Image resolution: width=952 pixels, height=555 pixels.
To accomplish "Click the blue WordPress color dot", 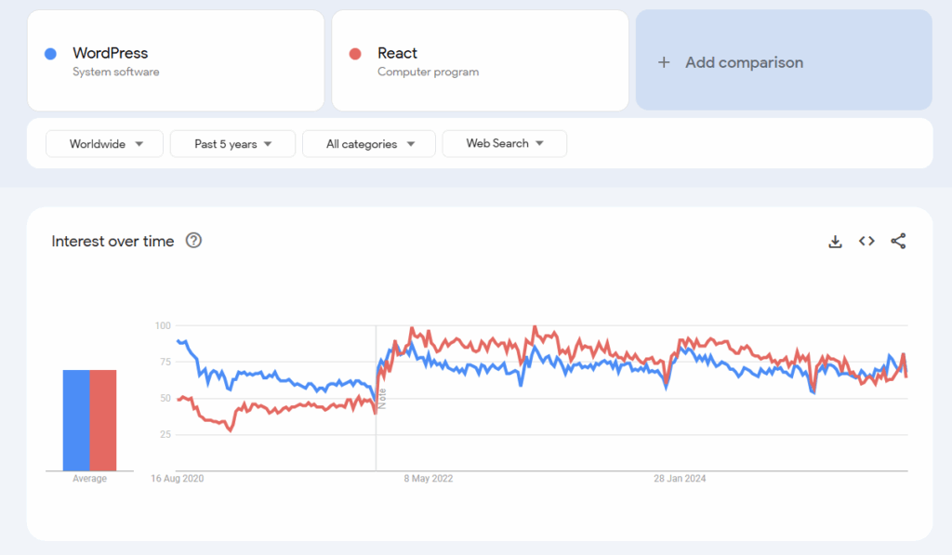I will coord(51,54).
